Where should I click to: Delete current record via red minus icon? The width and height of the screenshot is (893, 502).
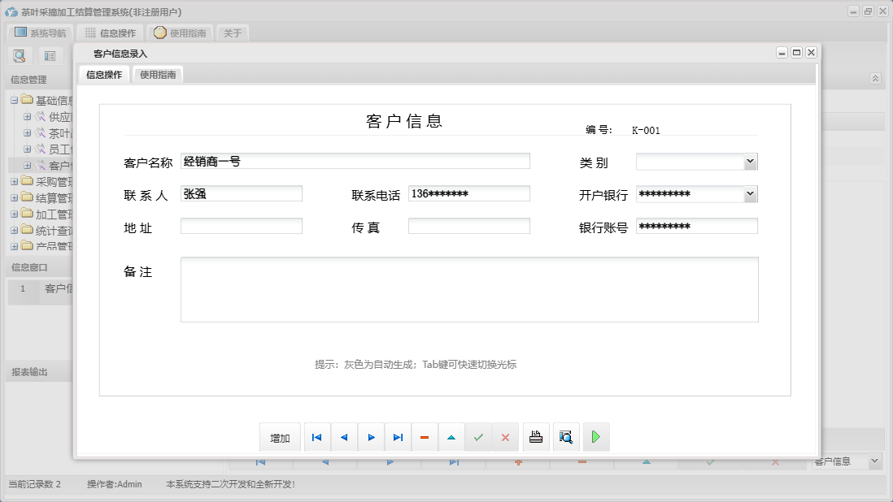pyautogui.click(x=425, y=436)
